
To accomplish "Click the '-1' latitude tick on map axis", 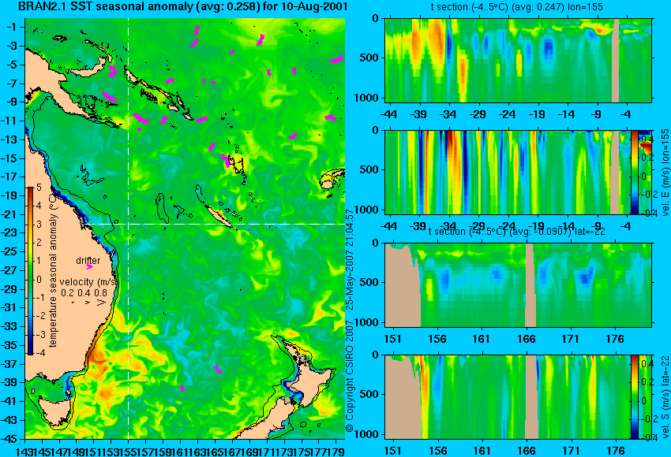I will [12, 27].
